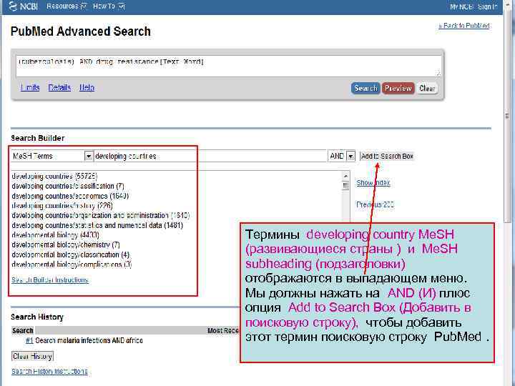
Task: Select 'developing countries/classification (7)' entry
Action: [68, 186]
